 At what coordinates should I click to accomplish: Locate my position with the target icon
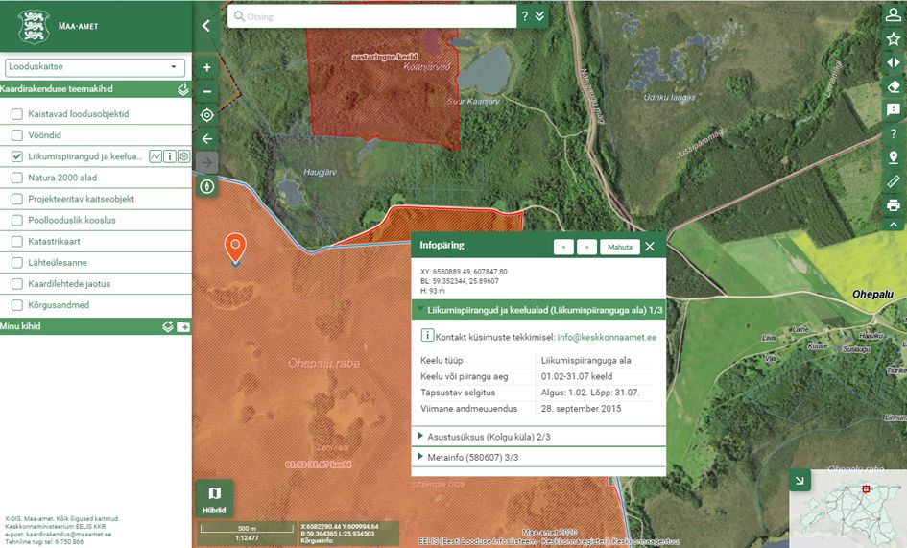(207, 115)
